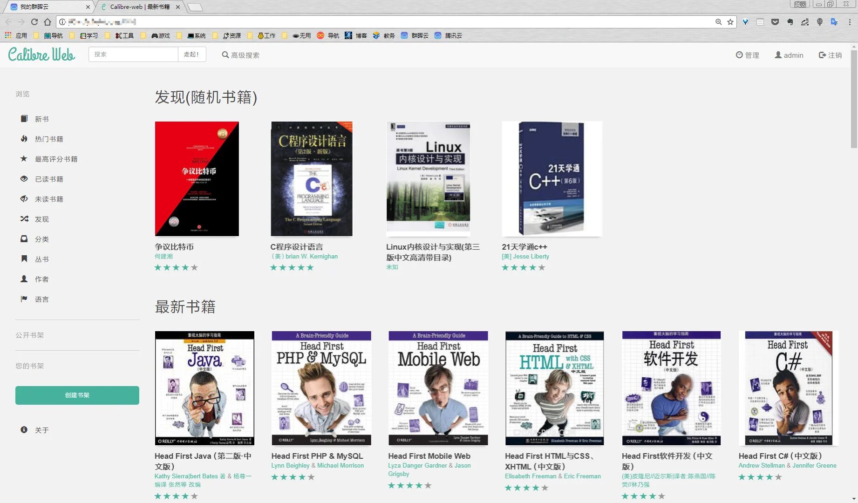The image size is (858, 503).
Task: Reload the page with the refresh icon
Action: (34, 22)
